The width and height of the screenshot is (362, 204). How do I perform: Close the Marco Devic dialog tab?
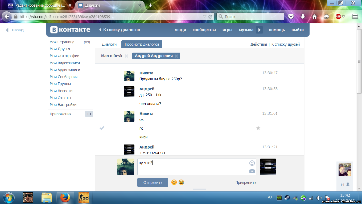pyautogui.click(x=126, y=56)
